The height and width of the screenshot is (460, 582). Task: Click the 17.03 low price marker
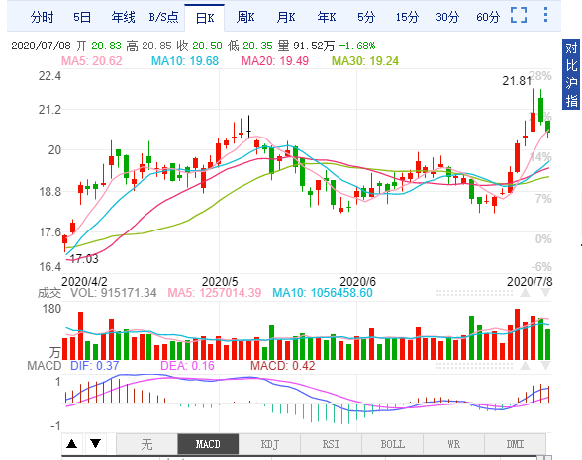pos(84,259)
